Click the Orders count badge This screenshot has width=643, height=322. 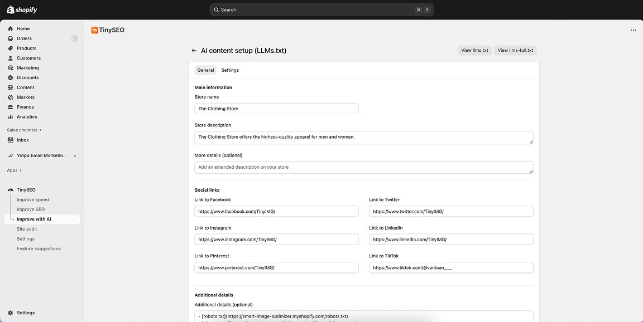point(74,38)
